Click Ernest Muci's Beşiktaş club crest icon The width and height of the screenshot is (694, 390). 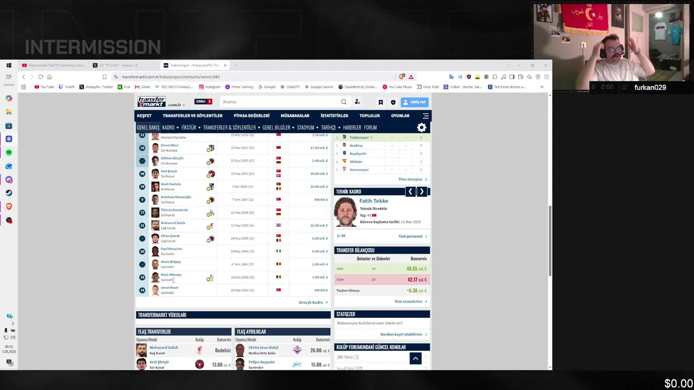[211, 148]
